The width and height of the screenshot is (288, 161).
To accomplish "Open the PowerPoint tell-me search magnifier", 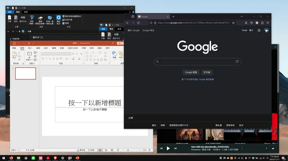I will point(113,43).
